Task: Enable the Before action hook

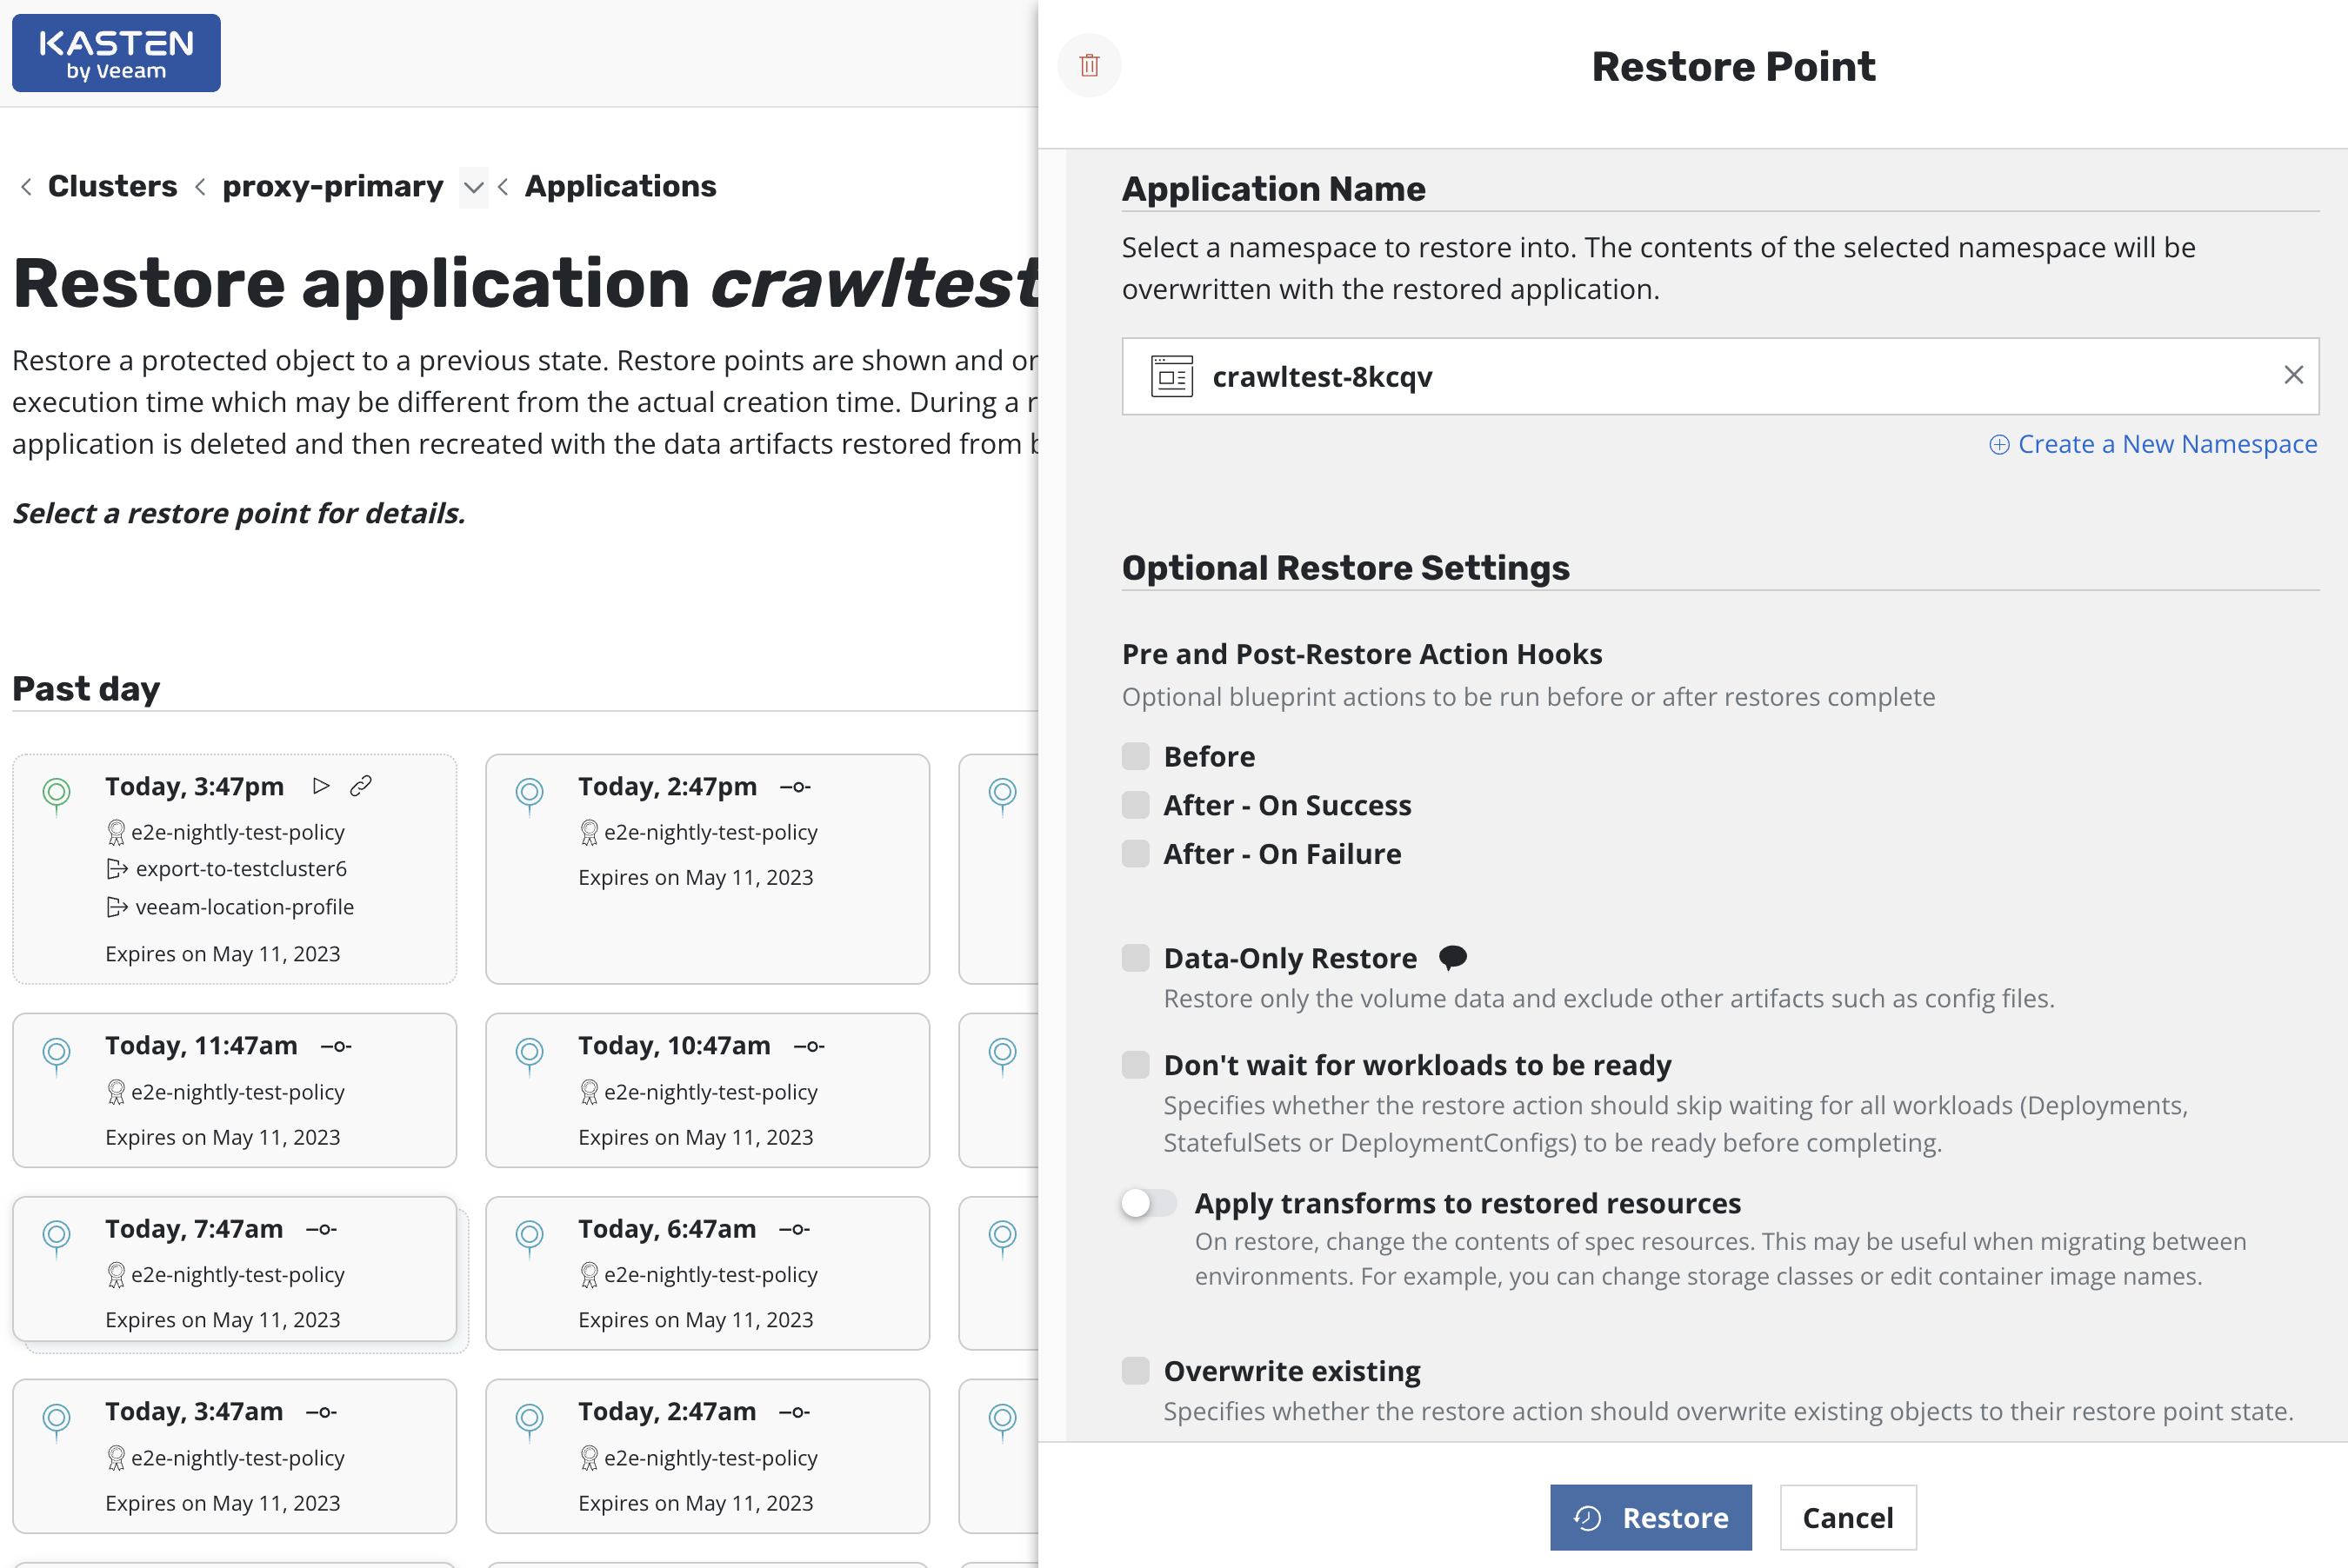Action: click(1136, 756)
